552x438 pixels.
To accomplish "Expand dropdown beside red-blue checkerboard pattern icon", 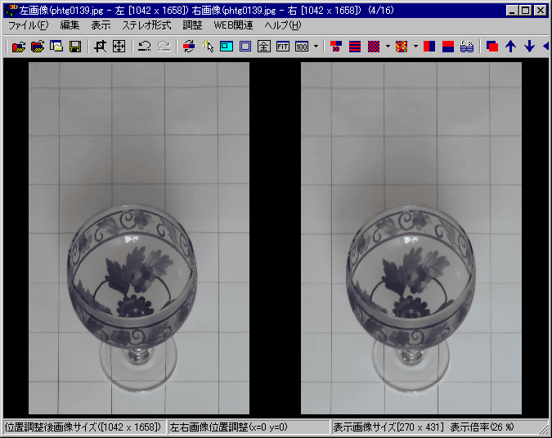I will (388, 47).
